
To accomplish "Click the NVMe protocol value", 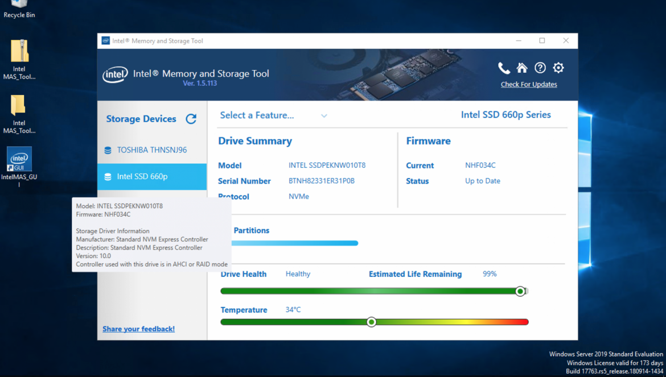I will point(299,196).
